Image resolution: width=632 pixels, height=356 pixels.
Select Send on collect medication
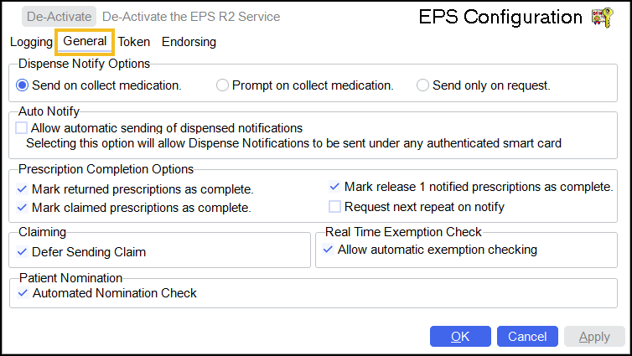pos(23,85)
